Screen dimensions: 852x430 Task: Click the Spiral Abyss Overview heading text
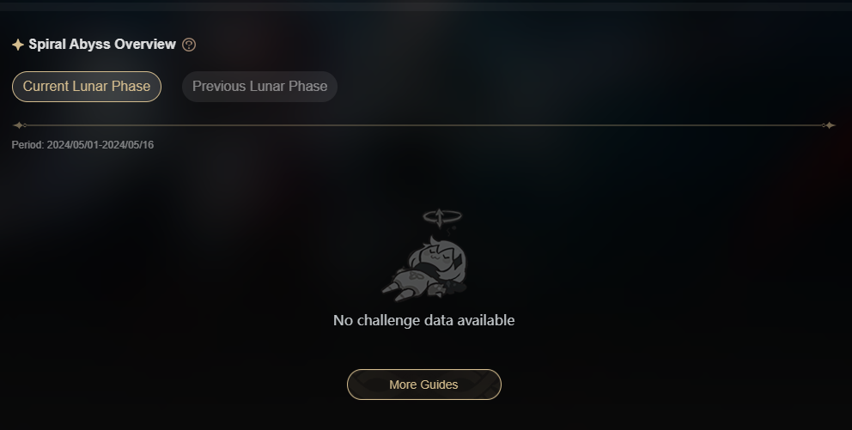click(102, 45)
